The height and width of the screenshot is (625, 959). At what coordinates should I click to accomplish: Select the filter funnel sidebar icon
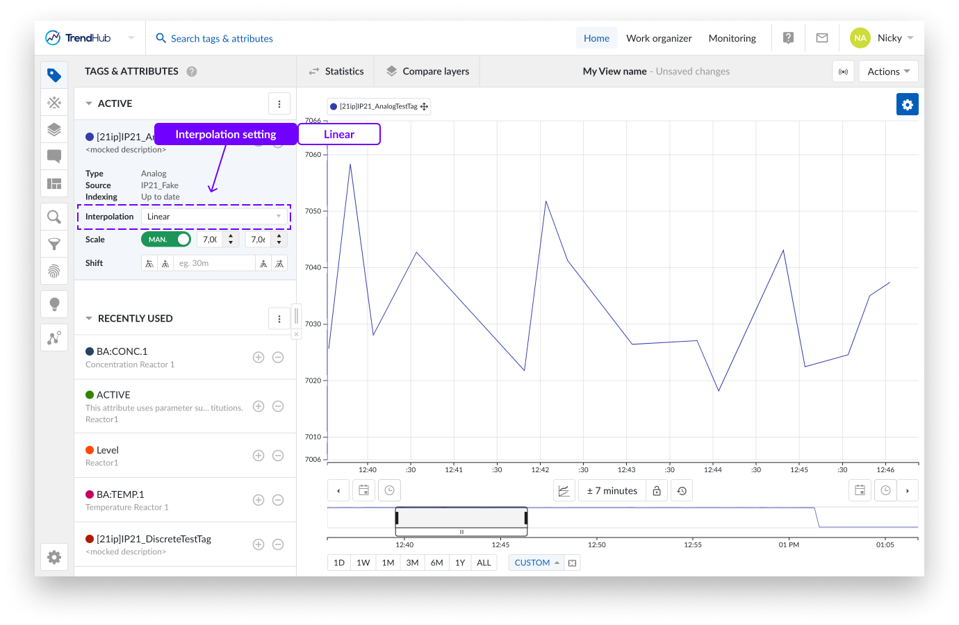[54, 244]
